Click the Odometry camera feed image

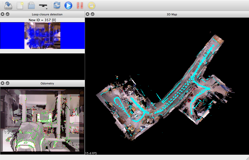(x=42, y=120)
